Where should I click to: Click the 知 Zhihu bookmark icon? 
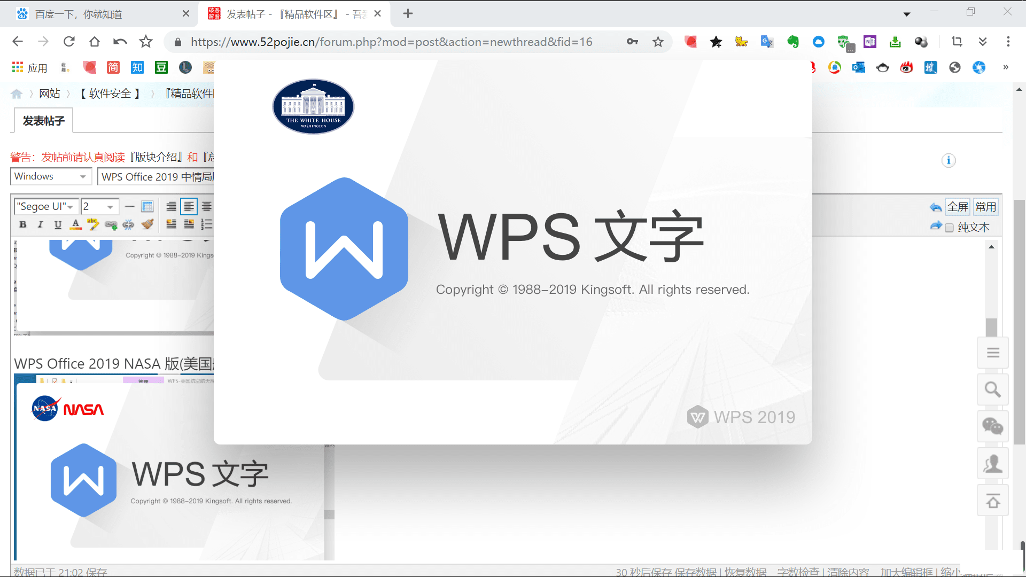tap(137, 67)
